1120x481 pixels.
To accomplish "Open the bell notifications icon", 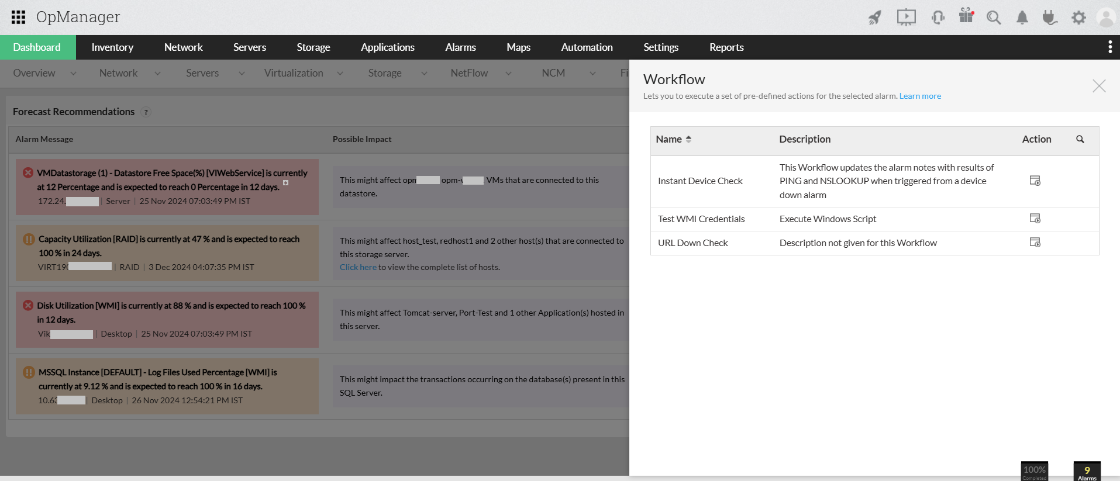I will click(1022, 18).
